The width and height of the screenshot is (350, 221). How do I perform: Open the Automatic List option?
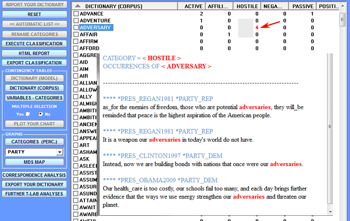click(x=35, y=24)
